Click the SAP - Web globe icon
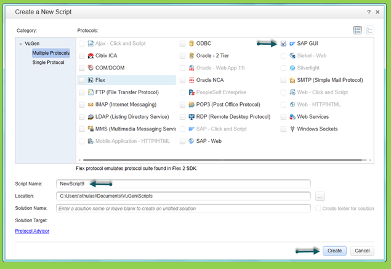391x269 pixels. pyautogui.click(x=191, y=142)
